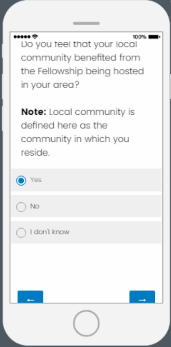Tap the phone's round home button
Viewport: 171px width, 347px height.
click(x=86, y=323)
